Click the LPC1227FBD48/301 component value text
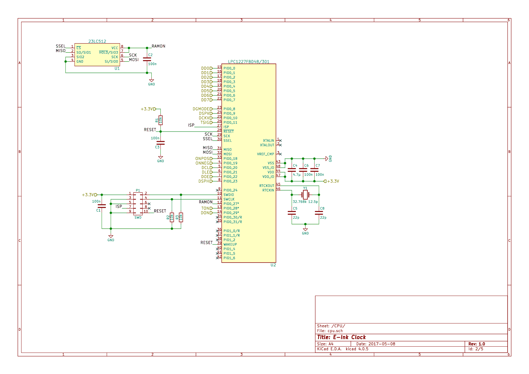The height and width of the screenshot is (374, 529). coord(249,62)
